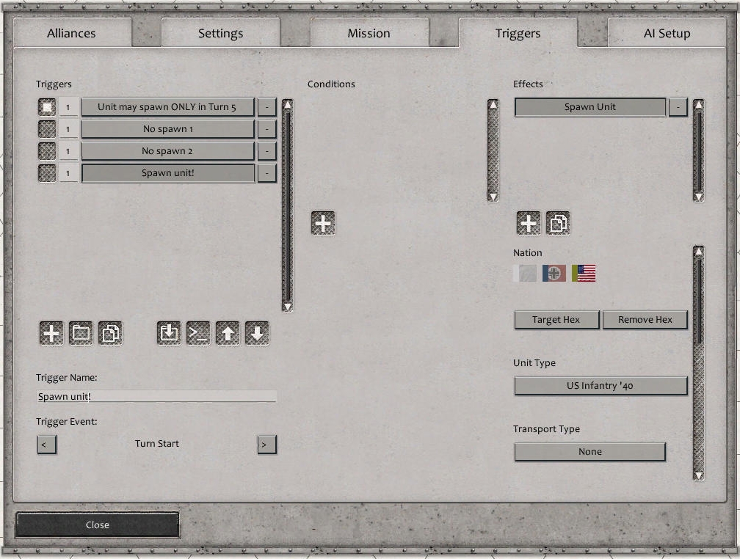Image resolution: width=740 pixels, height=559 pixels.
Task: Select the 'Spawn unit!' trigger in list
Action: 168,173
